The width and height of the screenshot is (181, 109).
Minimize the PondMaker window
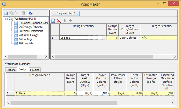tap(158, 3)
